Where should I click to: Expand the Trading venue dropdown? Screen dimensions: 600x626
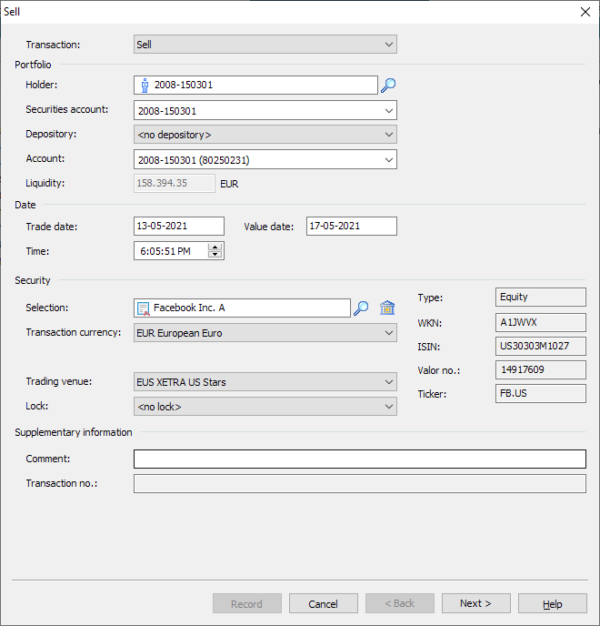pyautogui.click(x=389, y=382)
